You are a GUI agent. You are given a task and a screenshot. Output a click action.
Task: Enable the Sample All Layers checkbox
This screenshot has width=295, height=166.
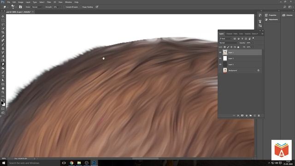pos(65,7)
